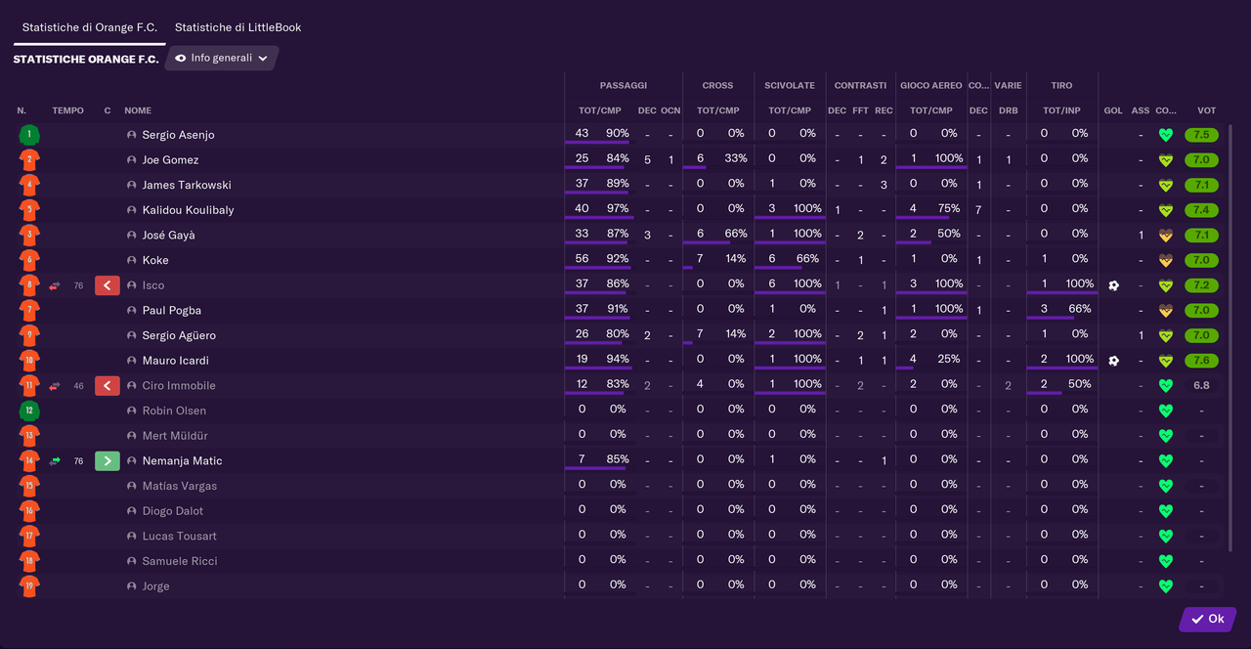
Task: Click Nemanja Matic's green substituted-on arrow icon
Action: tap(107, 461)
